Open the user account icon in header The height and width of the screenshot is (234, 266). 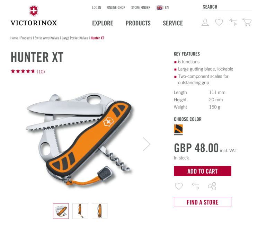point(205,23)
